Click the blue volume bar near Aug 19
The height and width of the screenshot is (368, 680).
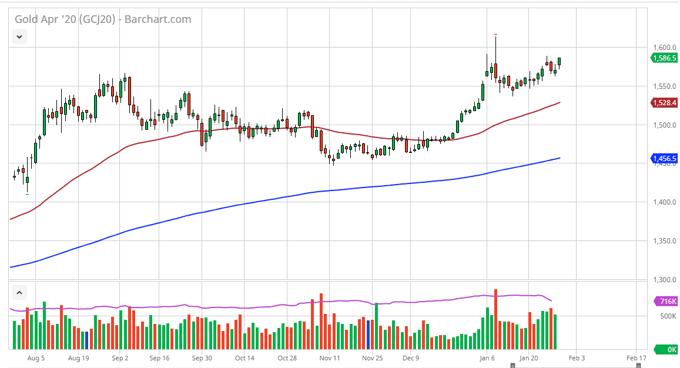pos(86,340)
